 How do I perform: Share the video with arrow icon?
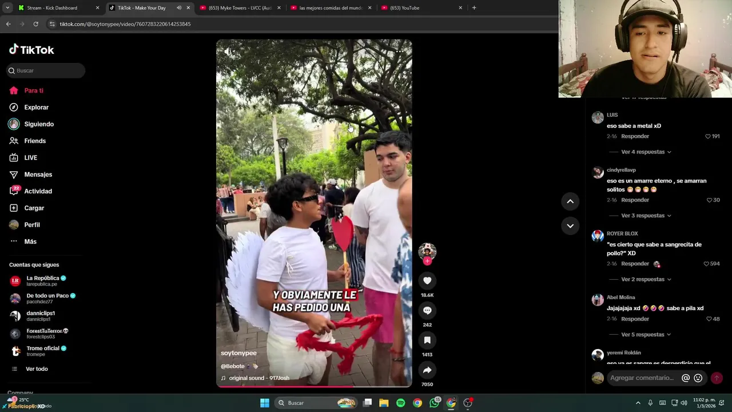point(427,370)
